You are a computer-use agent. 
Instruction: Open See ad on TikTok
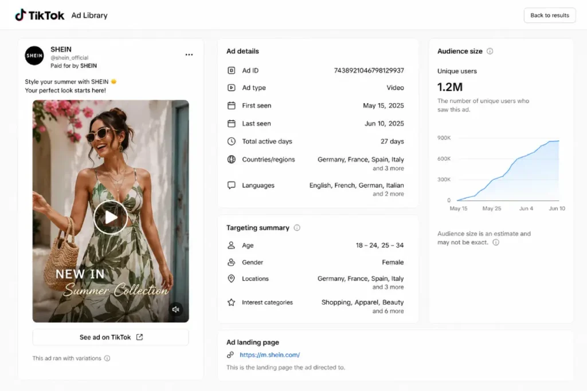click(111, 337)
